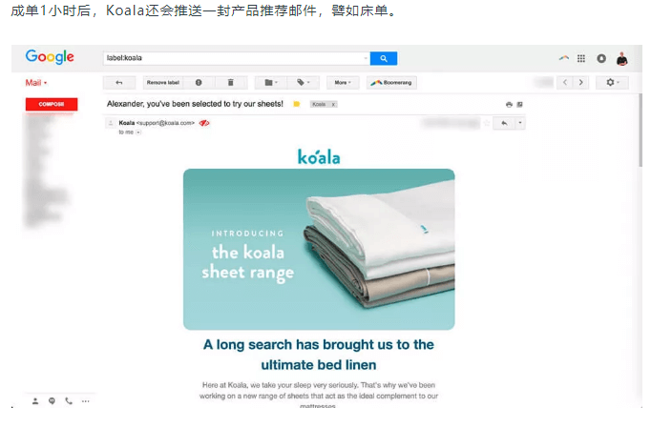This screenshot has width=651, height=428.
Task: Click the Remove label button
Action: 162,83
